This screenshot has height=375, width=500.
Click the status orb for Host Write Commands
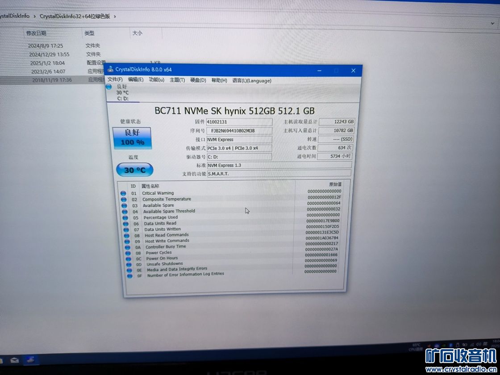[127, 242]
